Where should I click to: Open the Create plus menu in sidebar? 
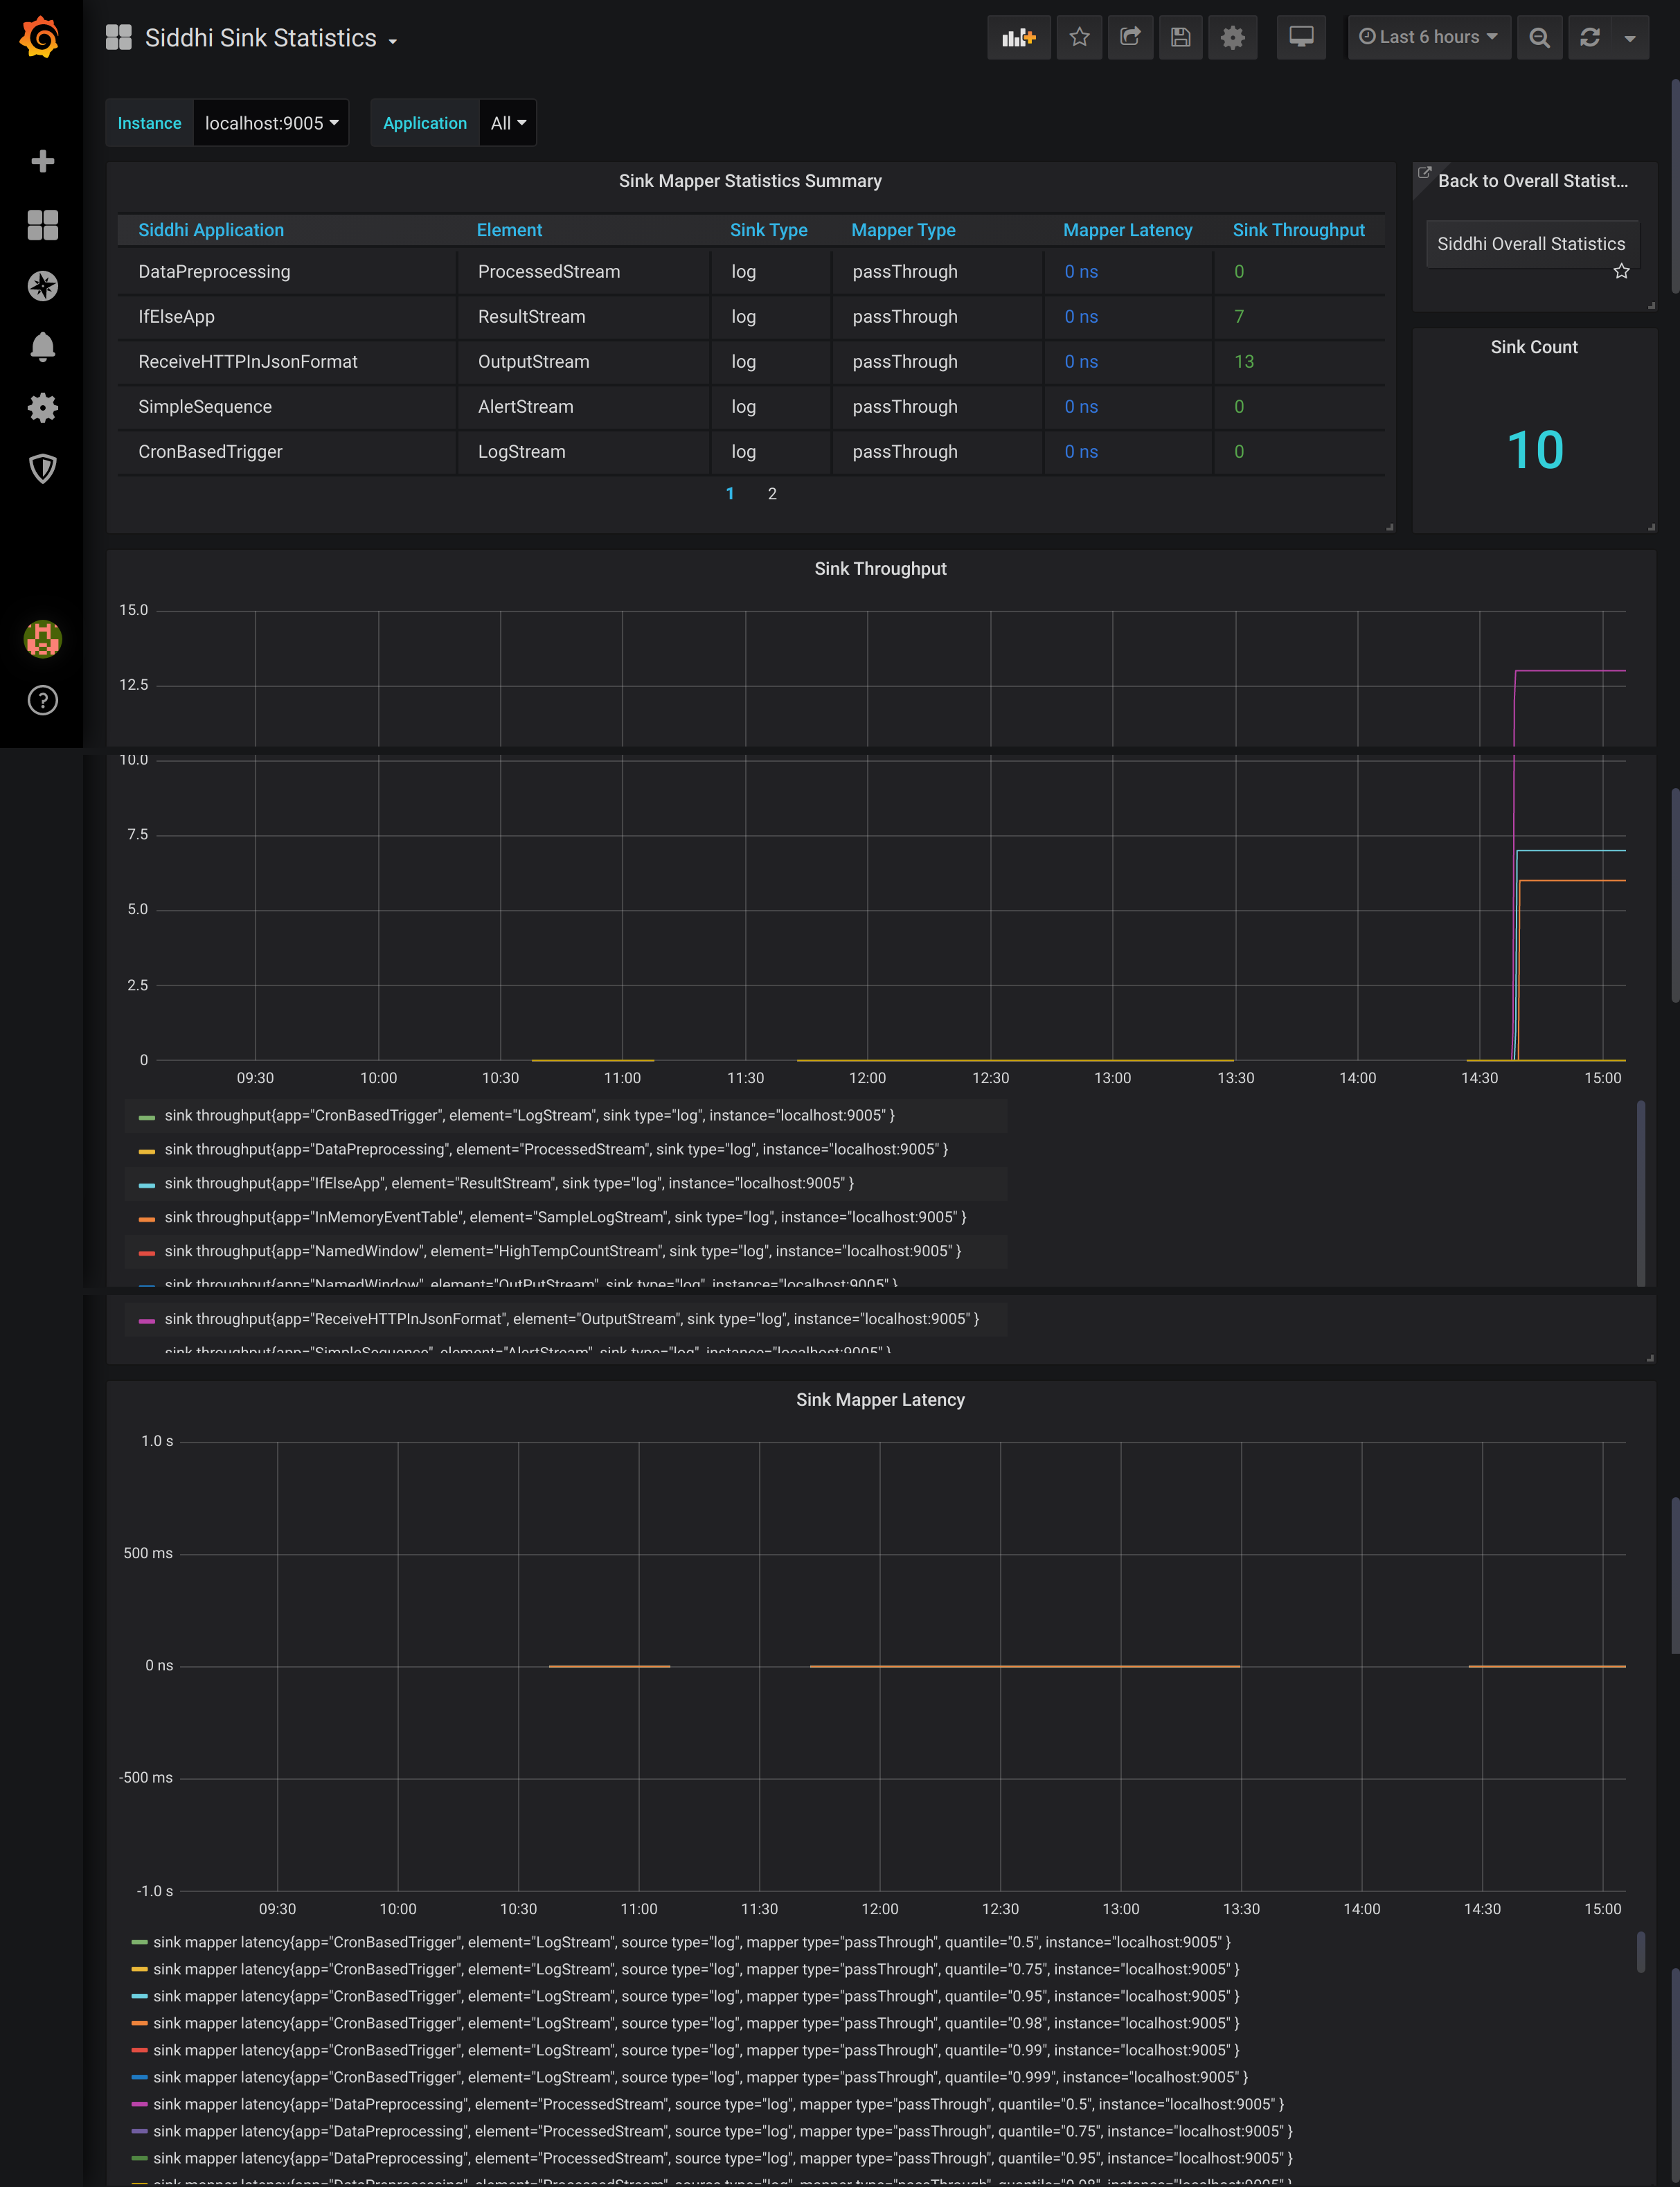pos(42,161)
